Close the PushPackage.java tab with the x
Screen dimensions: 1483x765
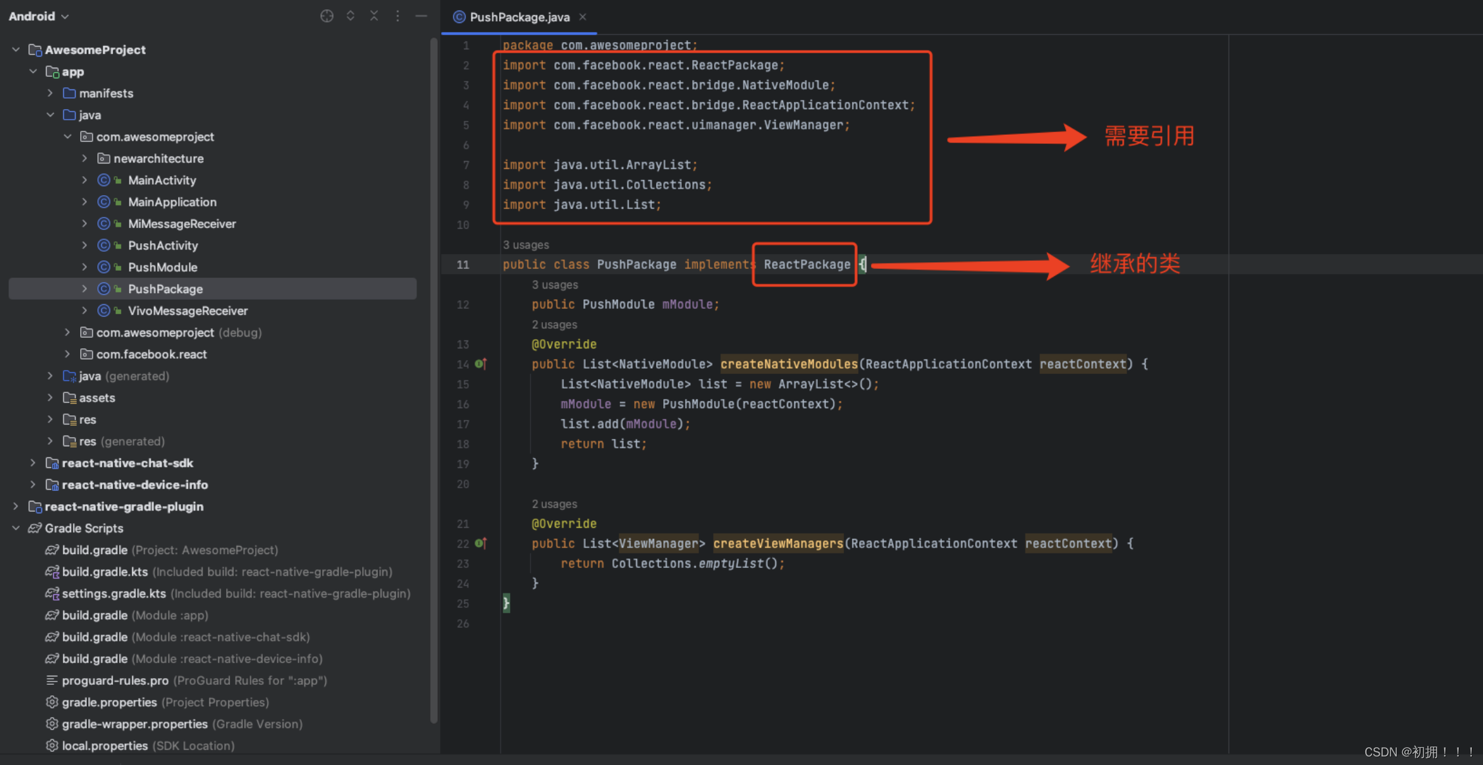coord(582,17)
